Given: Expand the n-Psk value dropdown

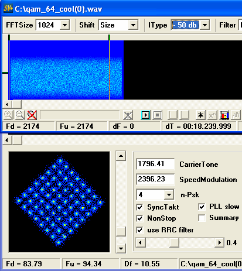Looking at the screenshot, I should pyautogui.click(x=169, y=194).
